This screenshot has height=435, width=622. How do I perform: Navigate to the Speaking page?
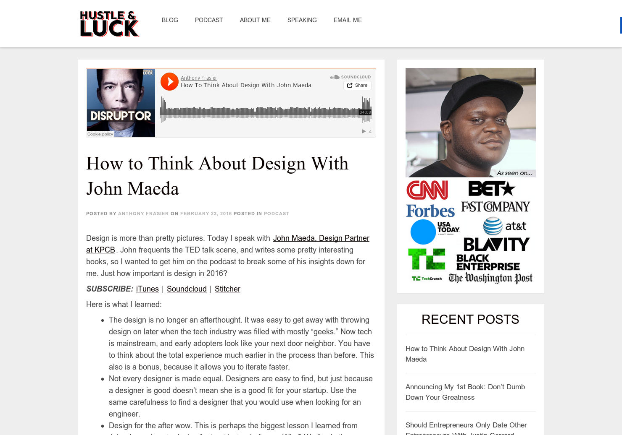point(302,20)
